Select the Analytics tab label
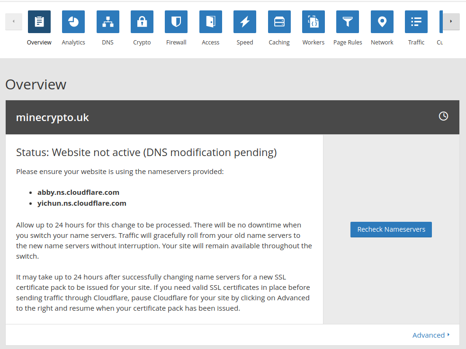Viewport: 466px width, 349px height. 73,43
